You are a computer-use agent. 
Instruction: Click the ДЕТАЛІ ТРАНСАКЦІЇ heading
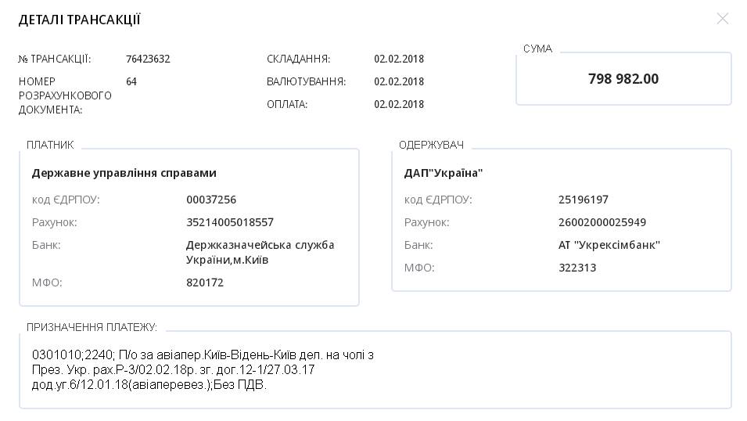[x=79, y=20]
